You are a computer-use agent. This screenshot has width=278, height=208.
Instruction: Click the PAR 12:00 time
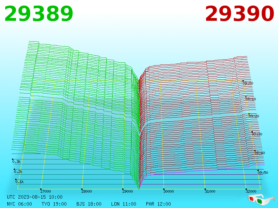[x=158, y=204]
